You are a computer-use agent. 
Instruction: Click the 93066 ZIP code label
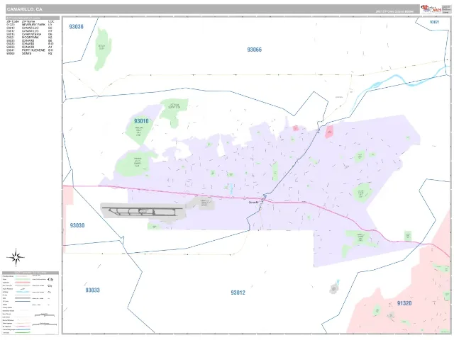point(254,50)
